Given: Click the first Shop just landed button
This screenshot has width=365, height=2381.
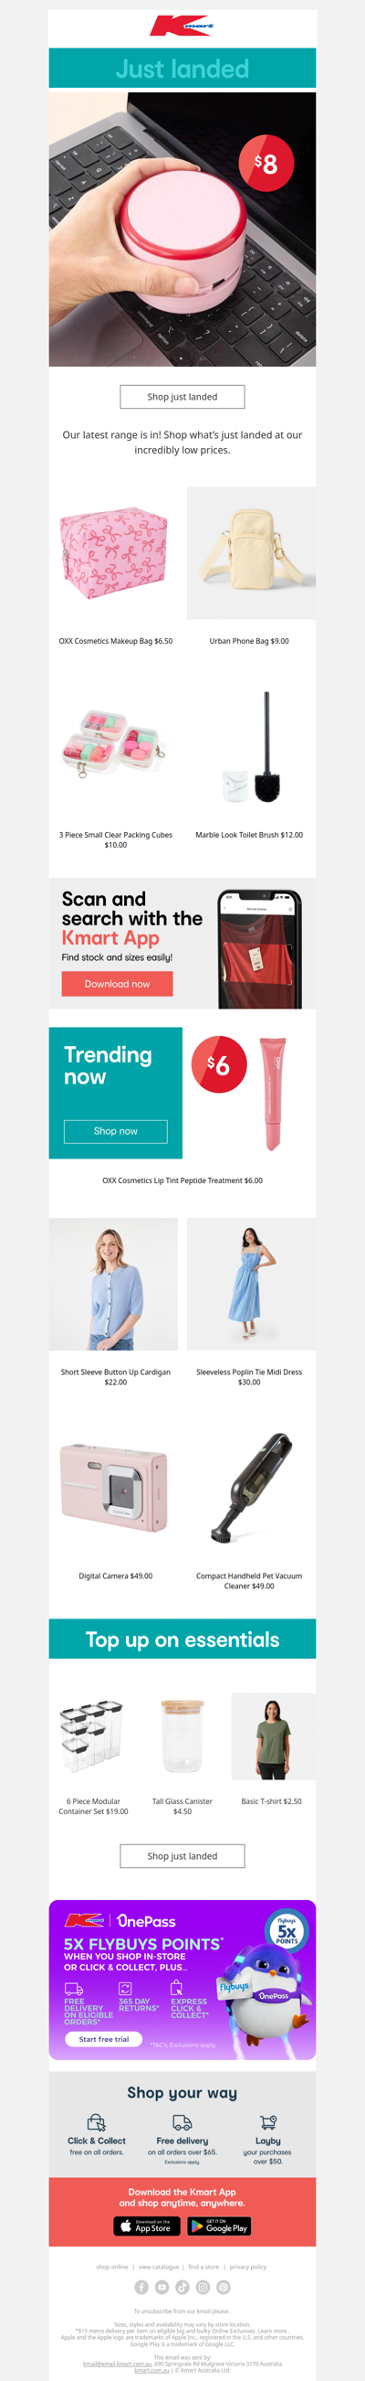Looking at the screenshot, I should [x=182, y=397].
